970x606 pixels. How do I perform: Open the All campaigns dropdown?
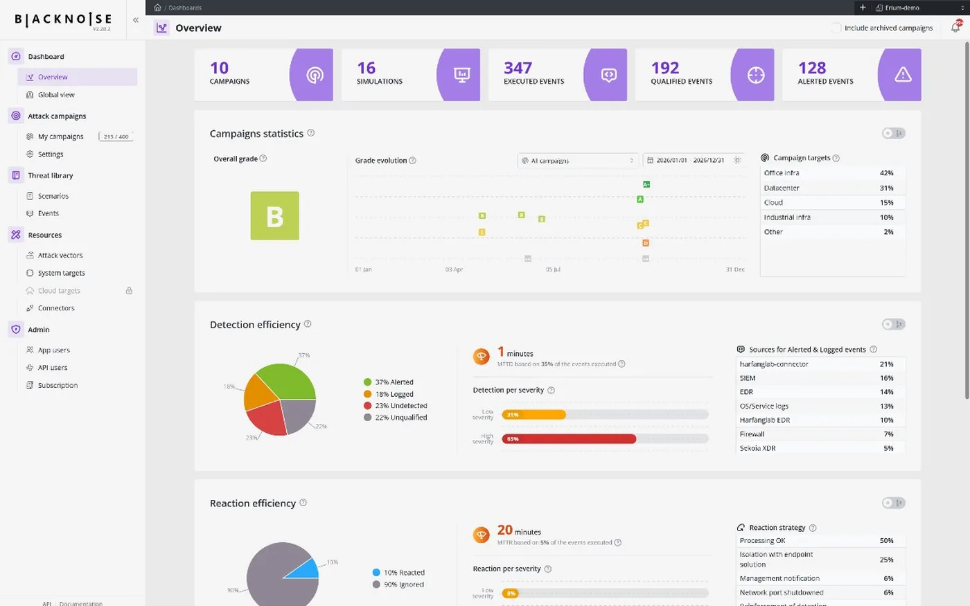pyautogui.click(x=578, y=161)
